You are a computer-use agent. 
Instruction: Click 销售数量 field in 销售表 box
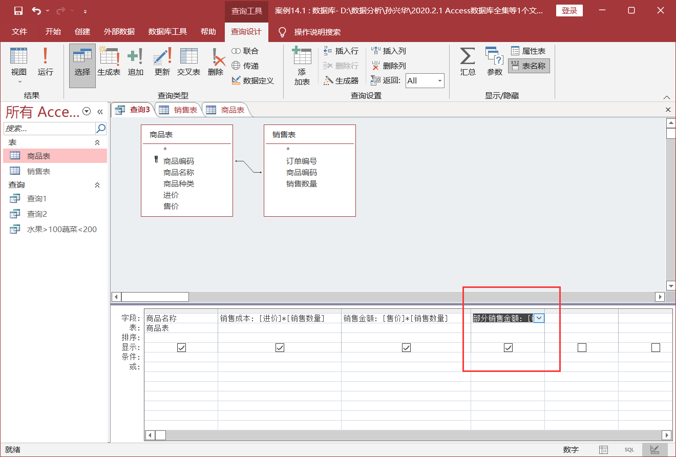[302, 184]
